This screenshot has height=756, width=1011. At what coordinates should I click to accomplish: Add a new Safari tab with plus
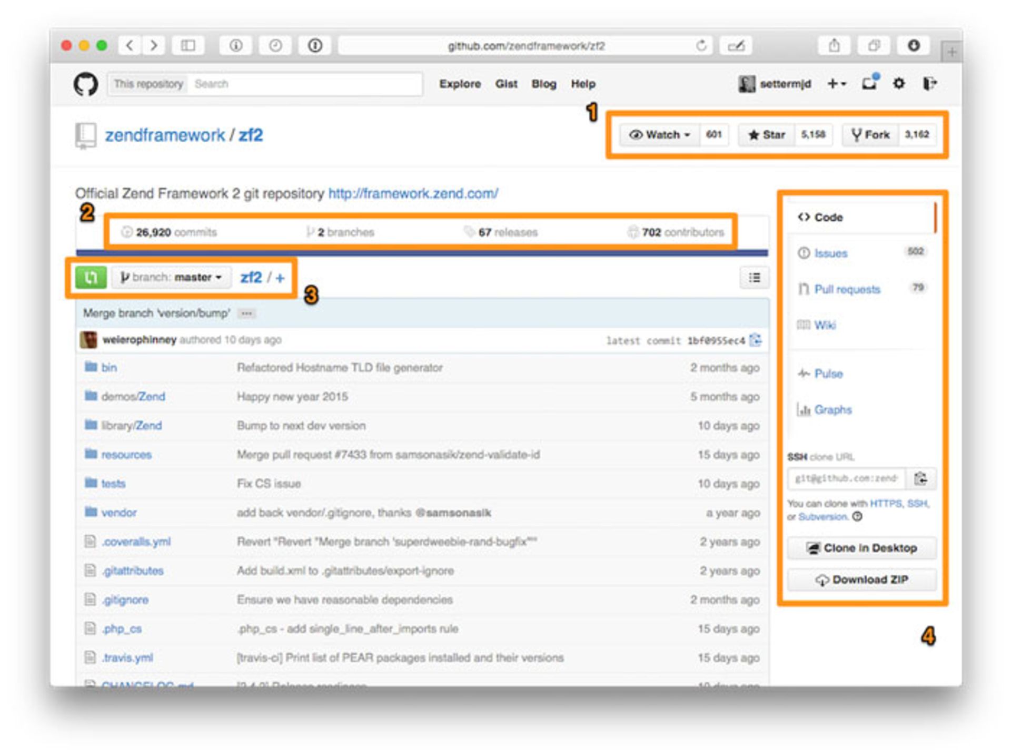click(x=951, y=53)
